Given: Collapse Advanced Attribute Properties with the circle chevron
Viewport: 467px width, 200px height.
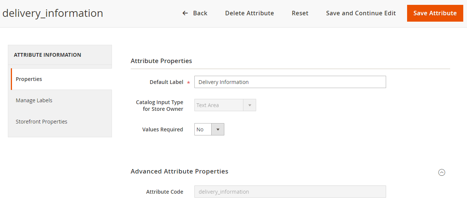Looking at the screenshot, I should (x=442, y=172).
